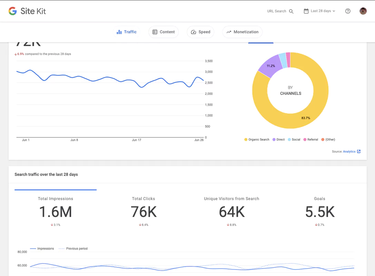Switch to the Speed tab
The width and height of the screenshot is (375, 276).
(200, 32)
